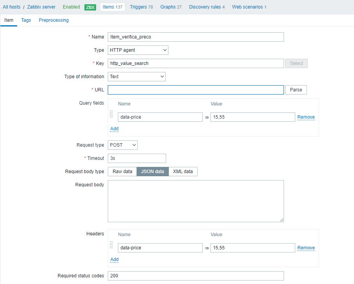The image size is (354, 284).
Task: Open the Preprocessing tab
Action: pos(54,20)
